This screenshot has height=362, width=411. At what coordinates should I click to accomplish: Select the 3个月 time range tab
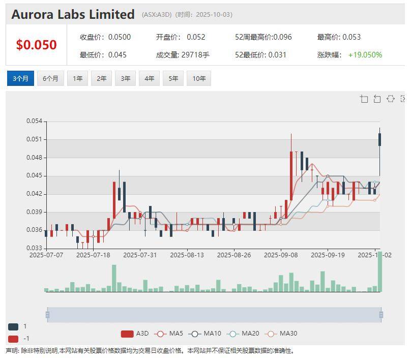(20, 78)
